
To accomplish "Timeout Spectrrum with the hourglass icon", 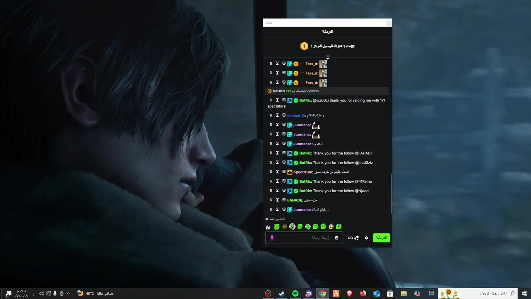I will tap(278, 172).
